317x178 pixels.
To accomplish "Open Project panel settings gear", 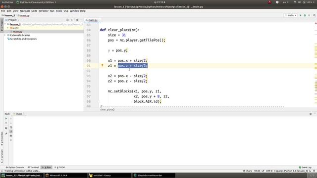I will [x=77, y=20].
